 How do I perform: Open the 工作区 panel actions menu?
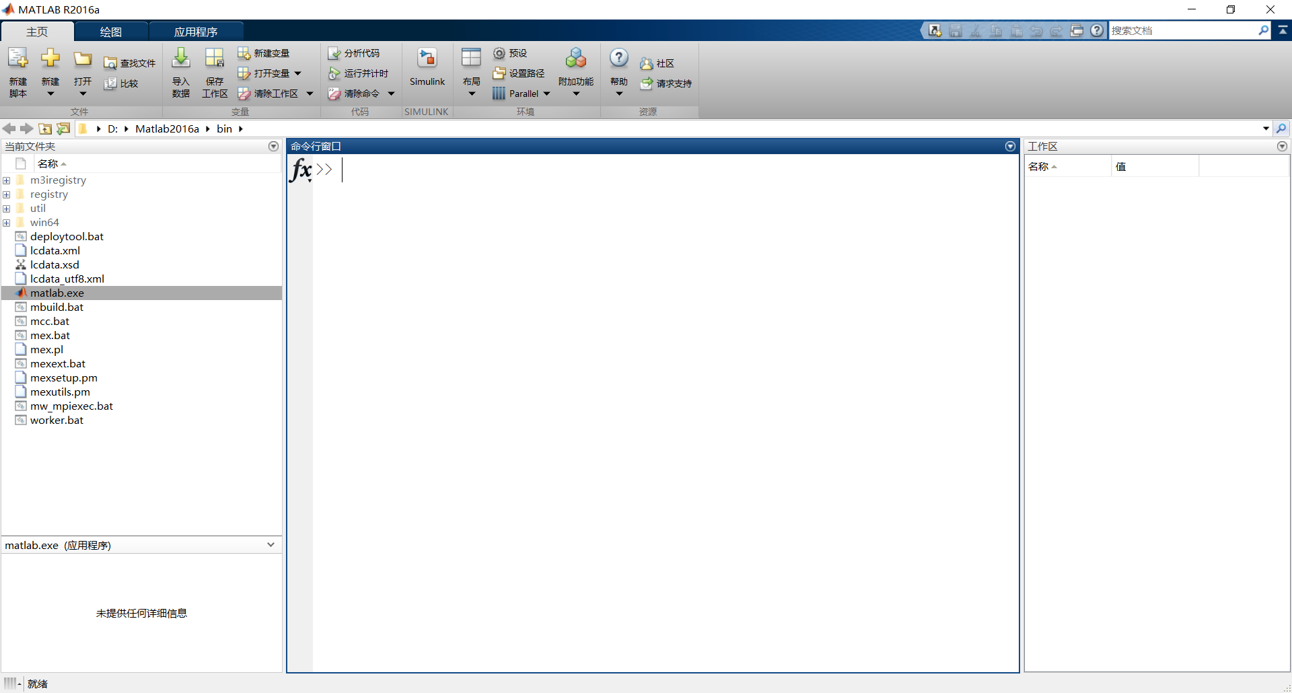coord(1282,146)
